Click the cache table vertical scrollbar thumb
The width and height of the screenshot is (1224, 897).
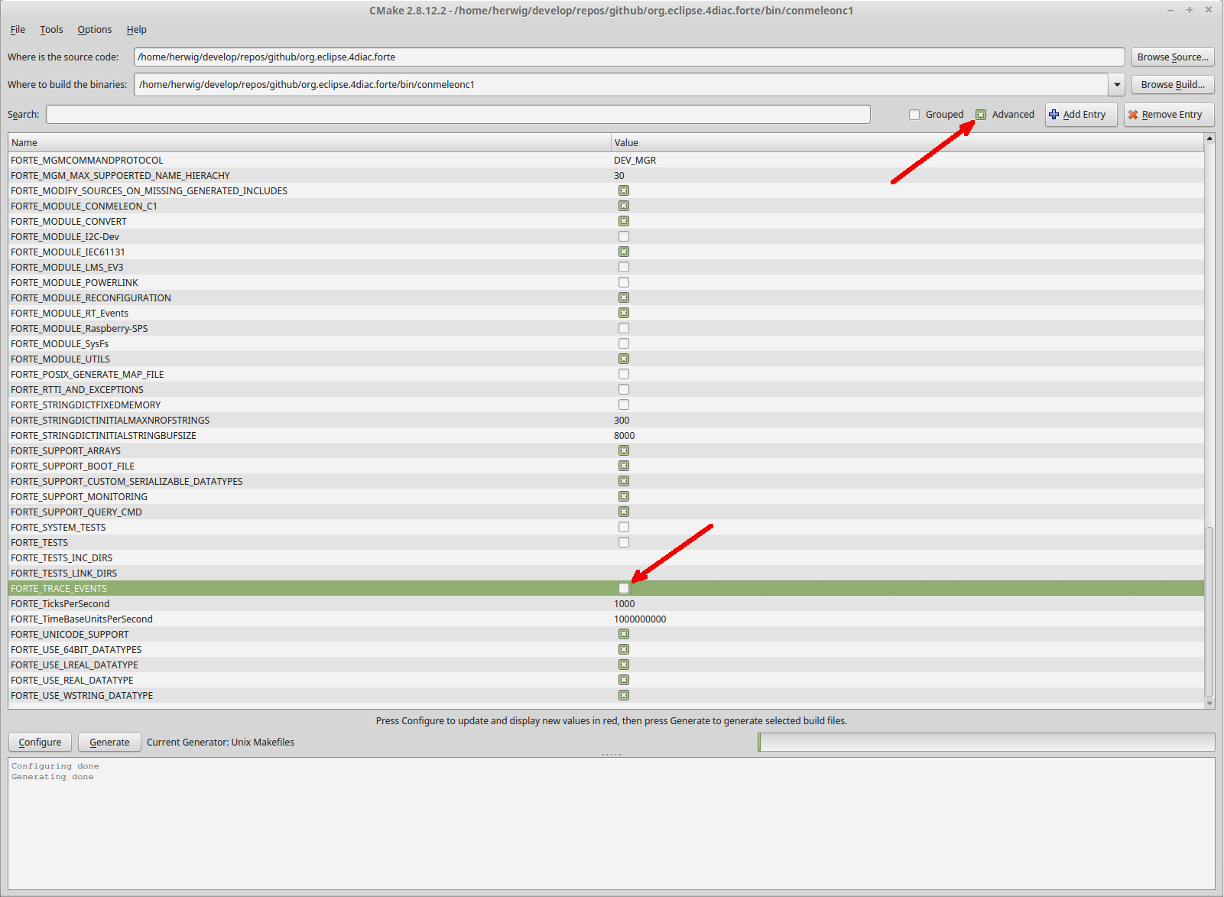tap(1209, 612)
